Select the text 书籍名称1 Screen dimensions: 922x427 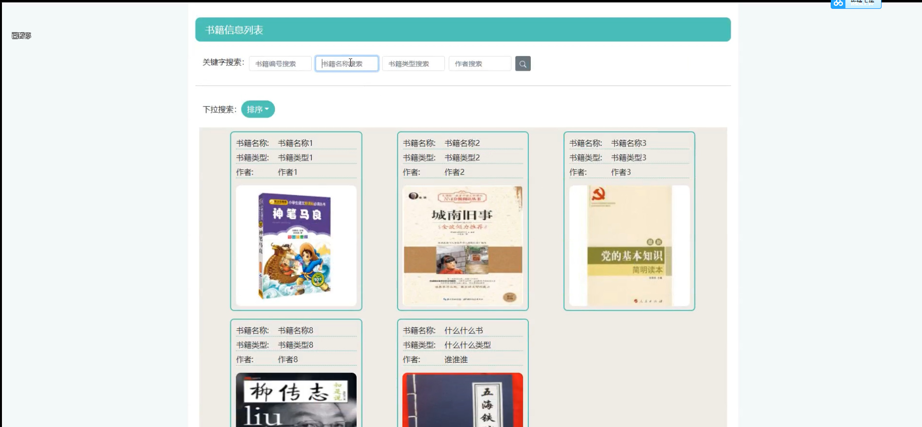point(295,143)
